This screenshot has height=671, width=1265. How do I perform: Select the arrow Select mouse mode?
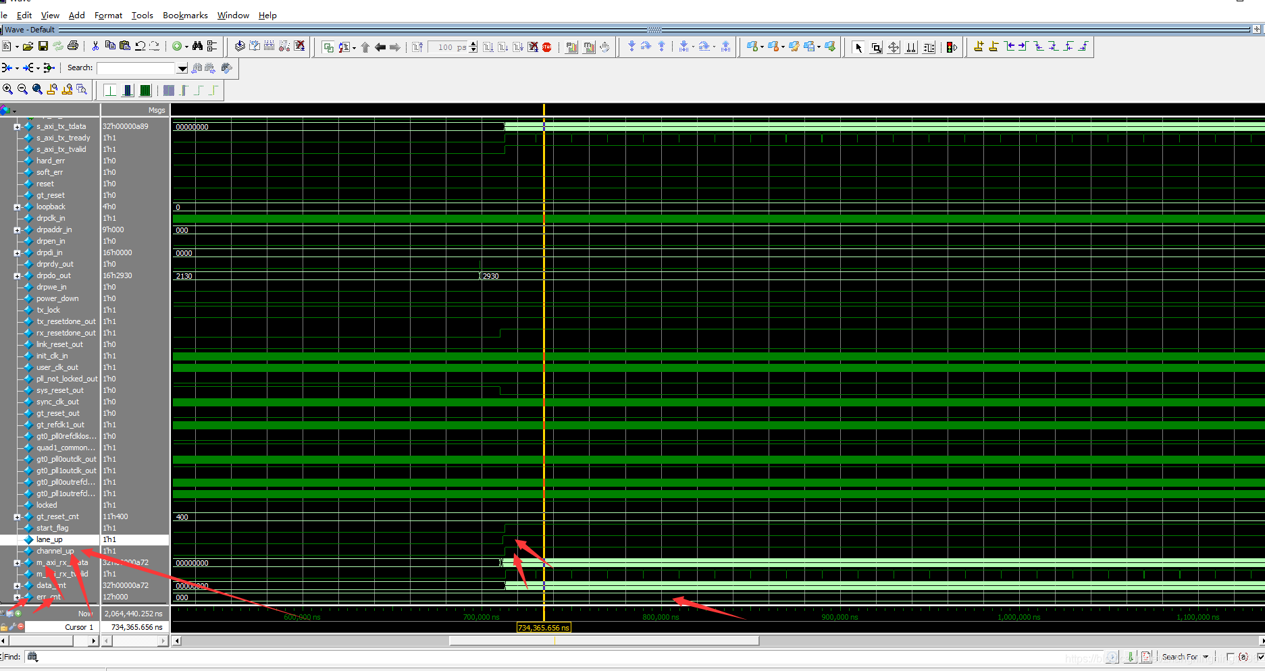click(858, 47)
